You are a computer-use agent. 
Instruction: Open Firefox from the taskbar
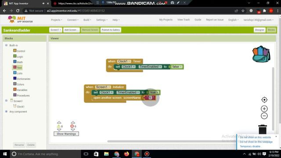tap(126, 154)
